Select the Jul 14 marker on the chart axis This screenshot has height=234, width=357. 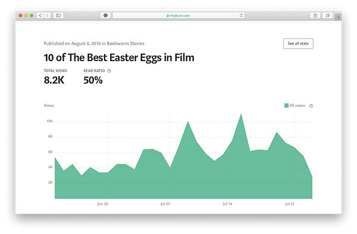[x=227, y=204]
